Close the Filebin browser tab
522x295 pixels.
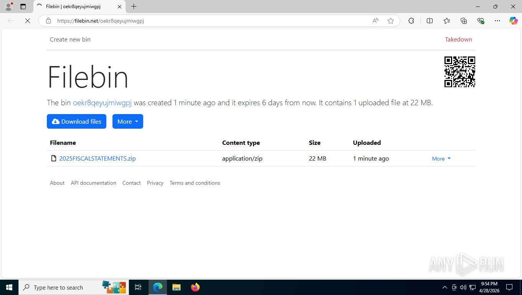click(119, 7)
